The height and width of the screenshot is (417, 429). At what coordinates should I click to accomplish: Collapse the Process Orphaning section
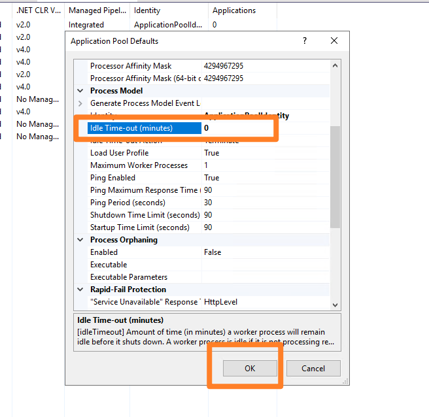80,240
